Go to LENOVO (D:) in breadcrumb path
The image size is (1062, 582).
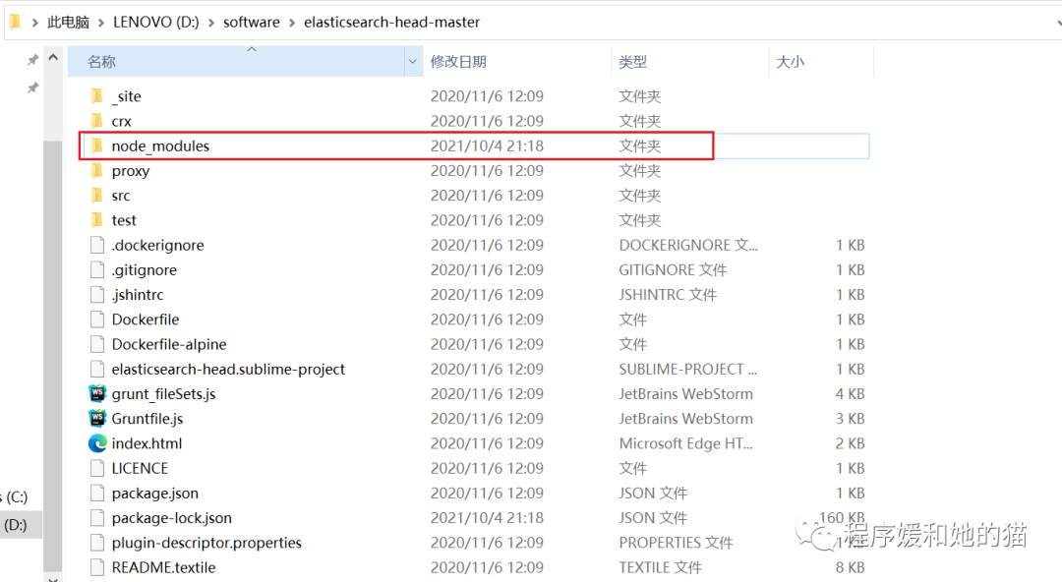[156, 23]
